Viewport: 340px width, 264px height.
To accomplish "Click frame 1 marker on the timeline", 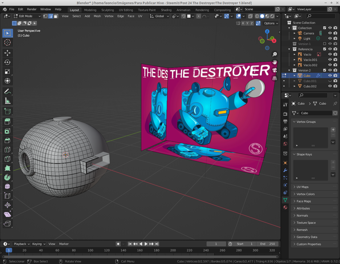I will coord(9,250).
